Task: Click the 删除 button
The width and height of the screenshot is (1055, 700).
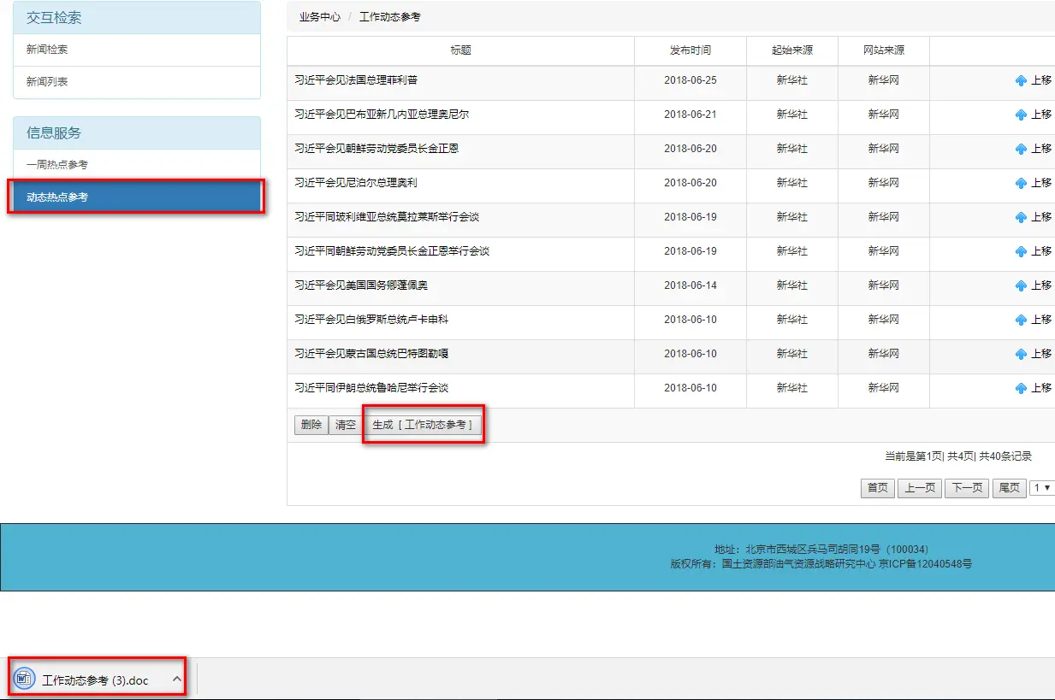Action: tap(311, 425)
